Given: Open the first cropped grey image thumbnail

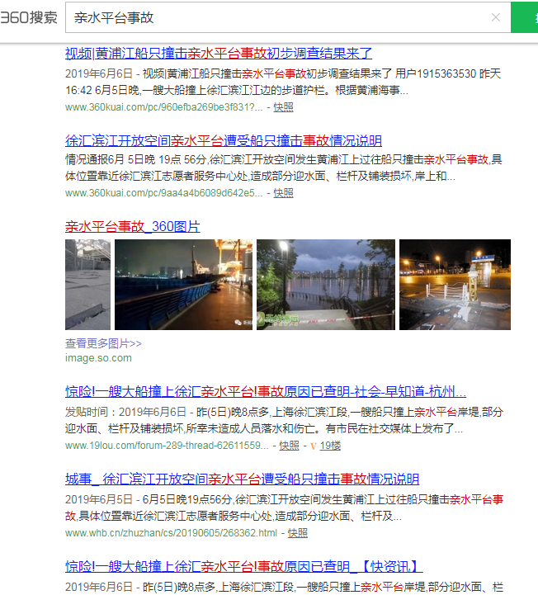Looking at the screenshot, I should point(87,285).
